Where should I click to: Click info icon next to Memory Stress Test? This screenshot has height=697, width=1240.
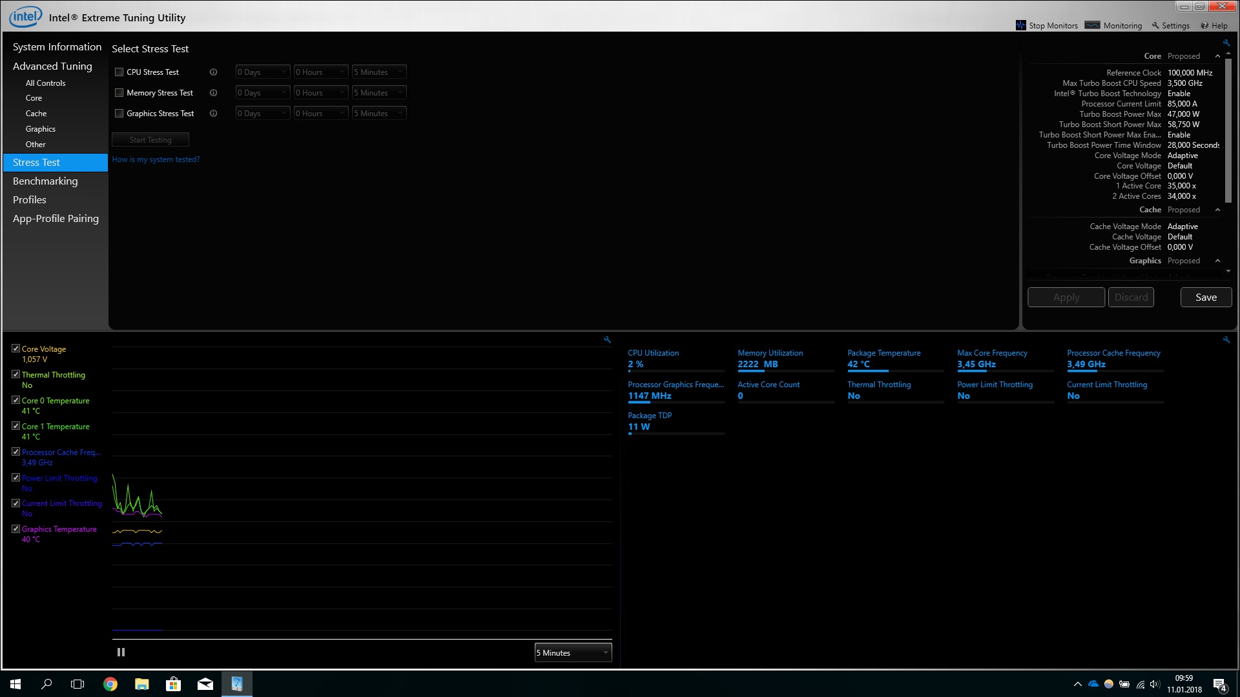point(213,93)
